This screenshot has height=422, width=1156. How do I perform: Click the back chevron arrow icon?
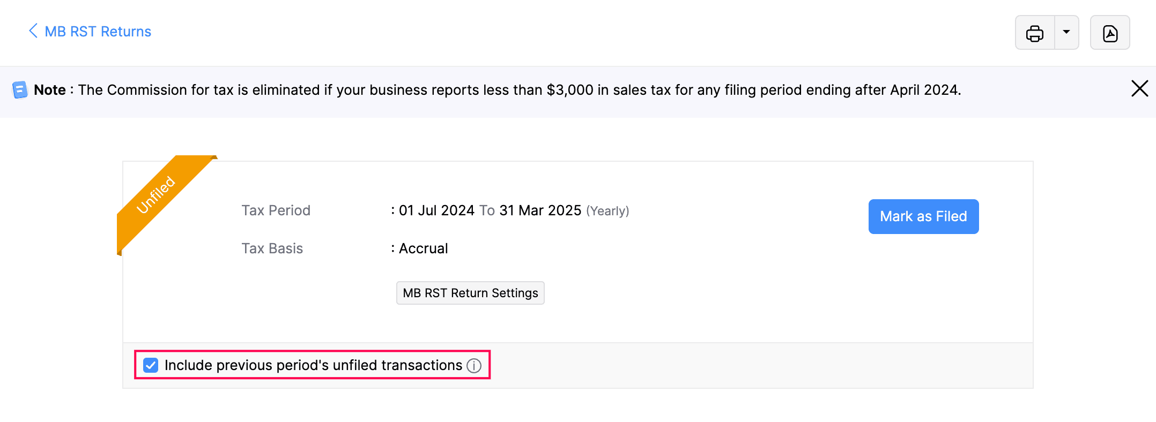click(33, 31)
